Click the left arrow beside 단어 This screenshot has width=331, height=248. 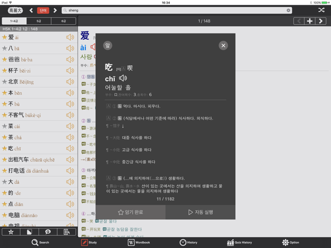coord(31,10)
